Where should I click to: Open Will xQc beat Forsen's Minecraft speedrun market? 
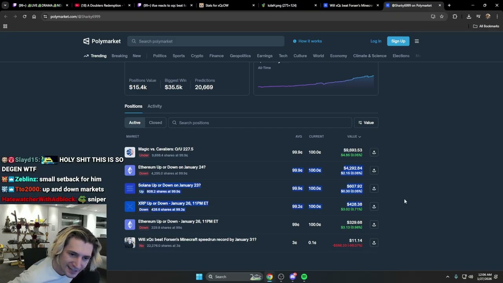197,240
